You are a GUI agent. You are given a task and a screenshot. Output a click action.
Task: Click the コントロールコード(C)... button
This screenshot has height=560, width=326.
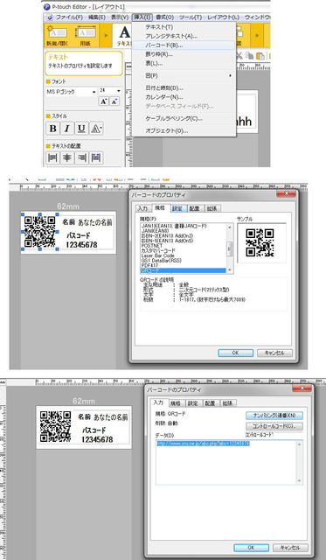click(x=274, y=426)
